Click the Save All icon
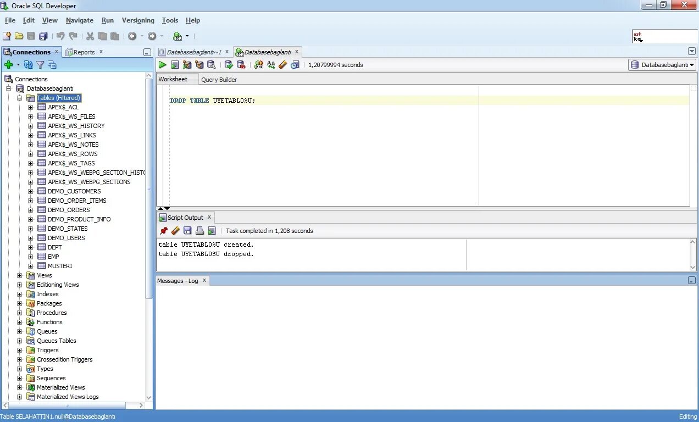The width and height of the screenshot is (699, 422). [43, 36]
